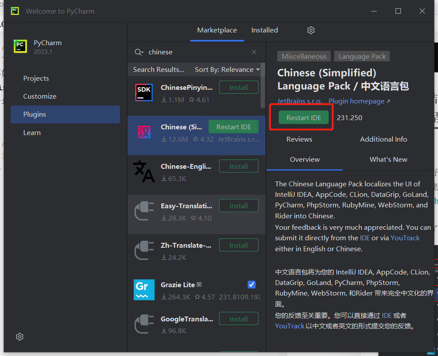Switch to Installed tab
This screenshot has height=356, width=438.
tap(265, 30)
